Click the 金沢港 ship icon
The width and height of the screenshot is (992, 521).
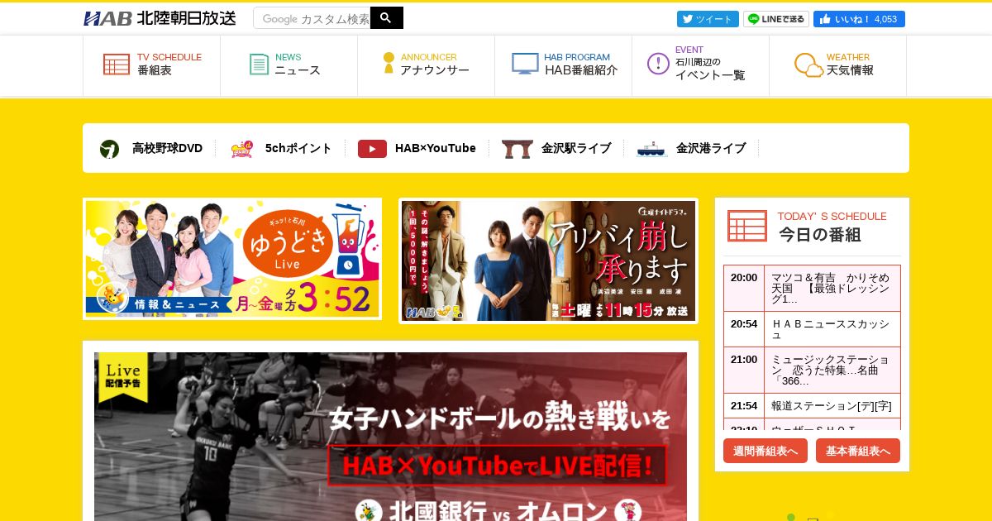pyautogui.click(x=651, y=149)
